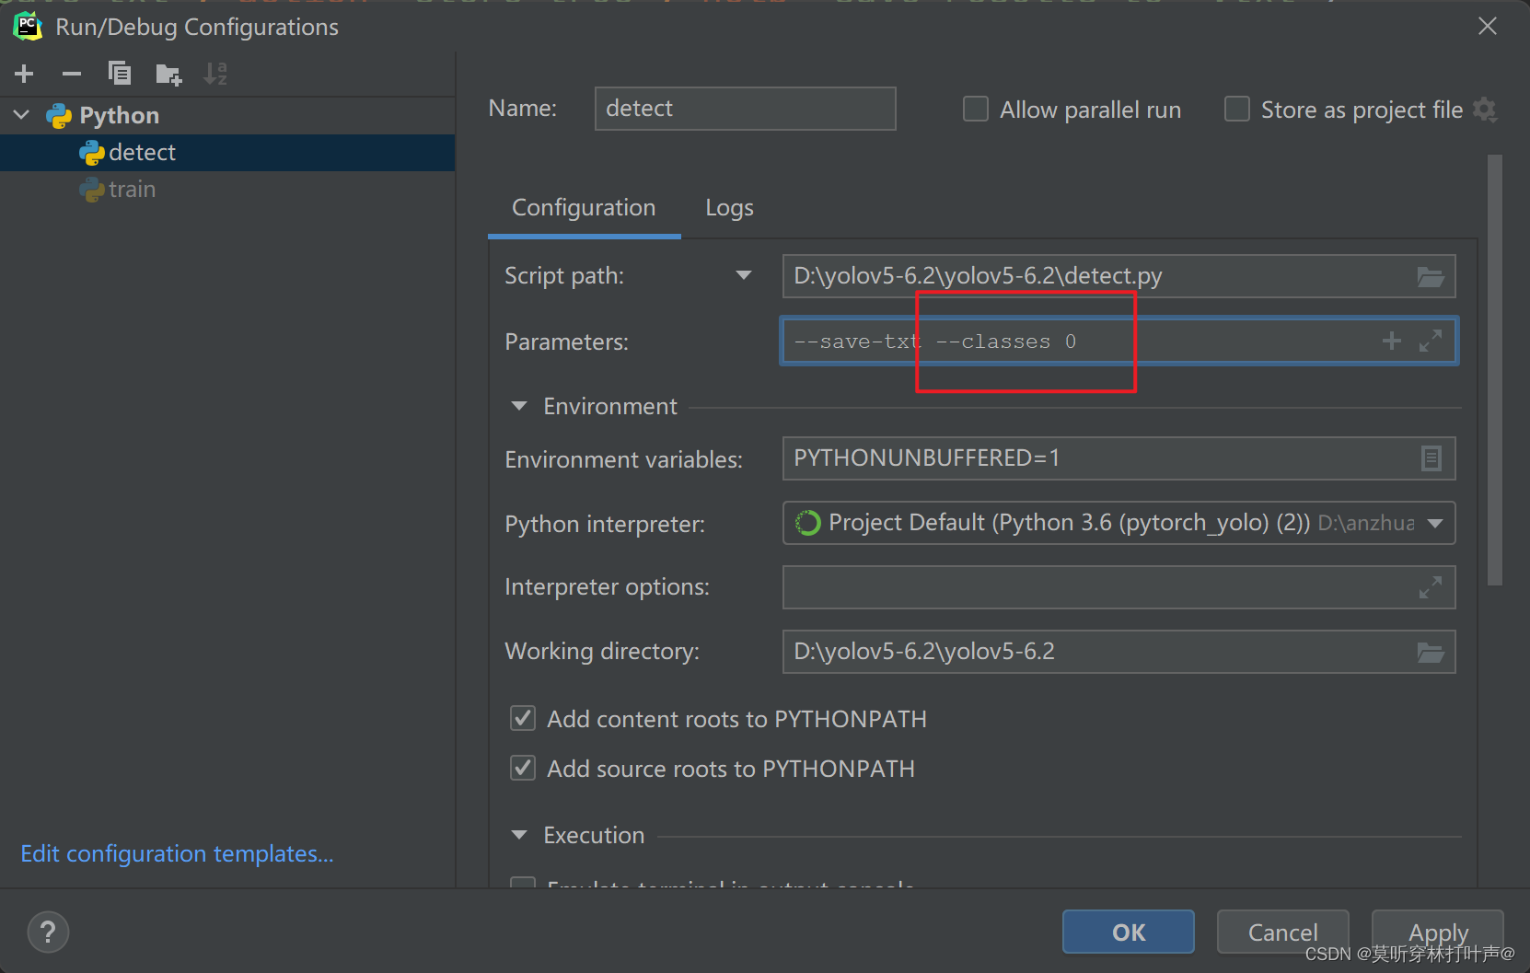Click the Apply button
Screen dimensions: 1530x973
(1438, 932)
